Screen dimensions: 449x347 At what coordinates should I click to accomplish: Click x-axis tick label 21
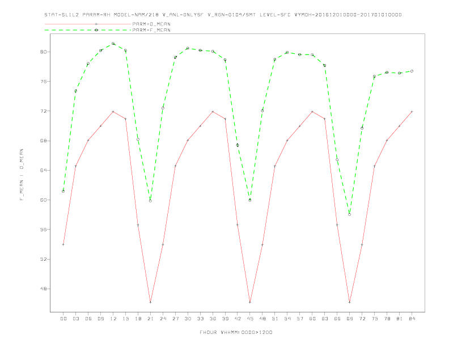pos(150,319)
